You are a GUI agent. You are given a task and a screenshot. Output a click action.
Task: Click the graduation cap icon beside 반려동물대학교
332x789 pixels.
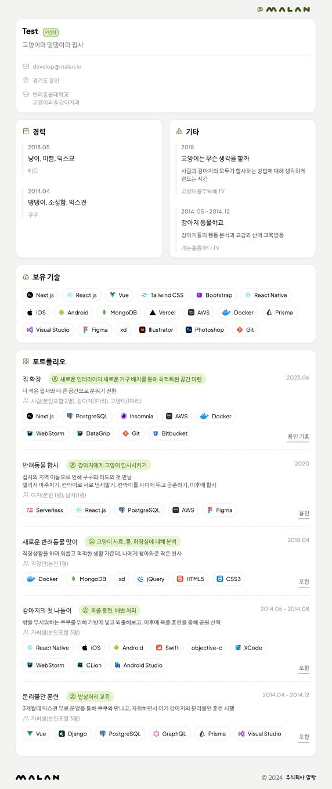[26, 94]
